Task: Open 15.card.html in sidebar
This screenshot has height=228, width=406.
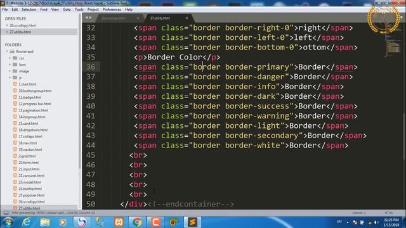Action: [x=28, y=123]
